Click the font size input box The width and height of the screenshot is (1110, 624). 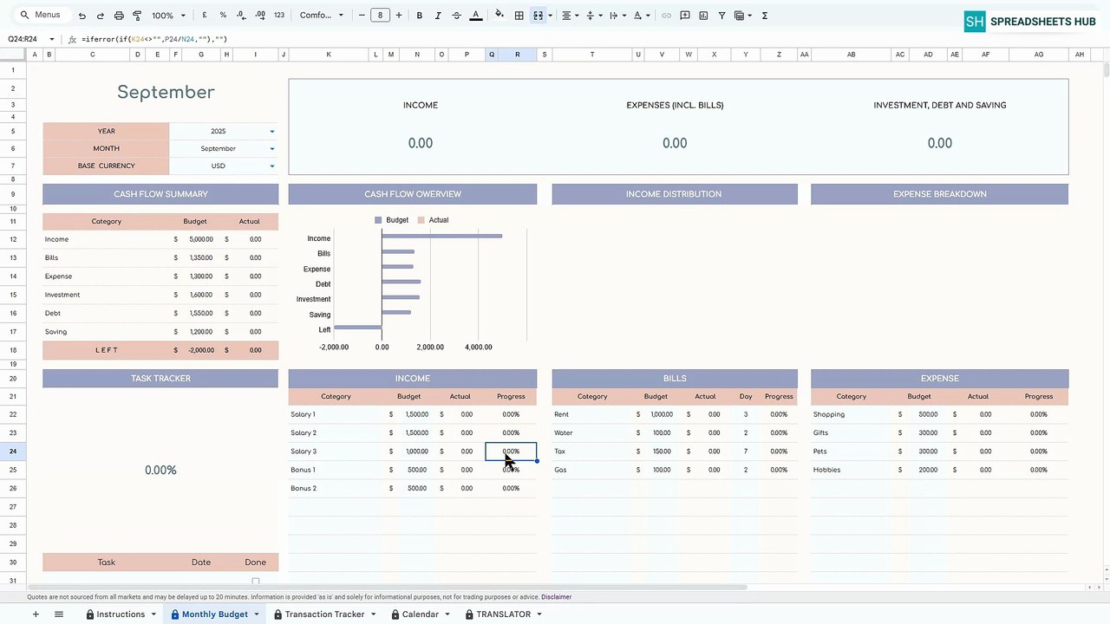click(x=380, y=16)
